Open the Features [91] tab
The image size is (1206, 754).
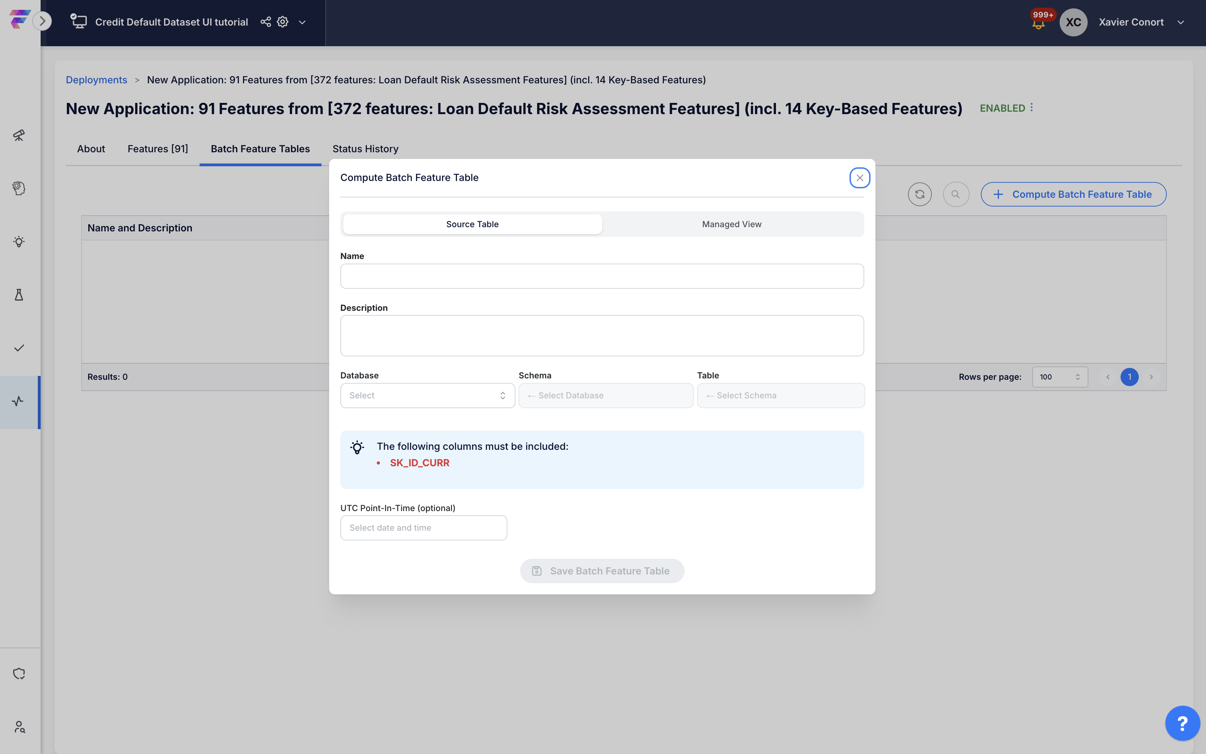click(x=158, y=149)
